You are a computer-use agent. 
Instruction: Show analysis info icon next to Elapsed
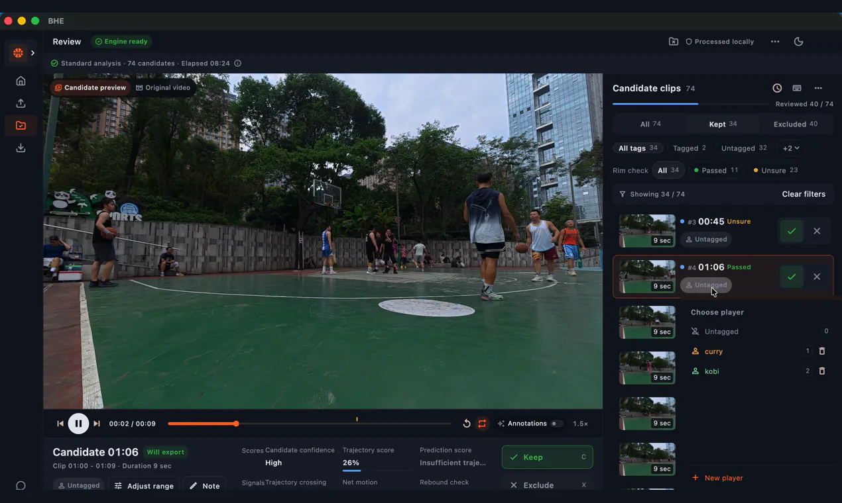pos(237,63)
